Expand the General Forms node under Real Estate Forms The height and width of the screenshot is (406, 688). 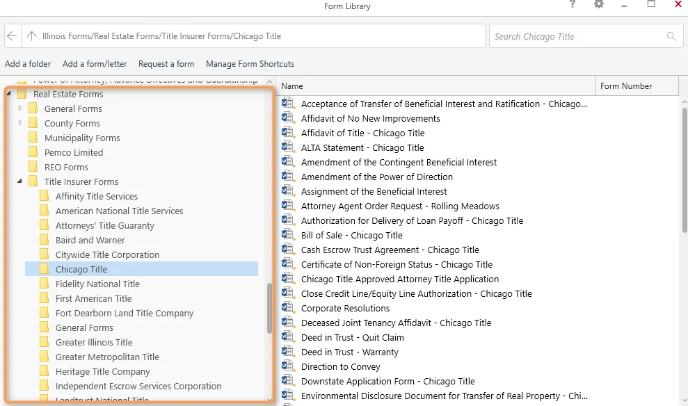[x=20, y=108]
